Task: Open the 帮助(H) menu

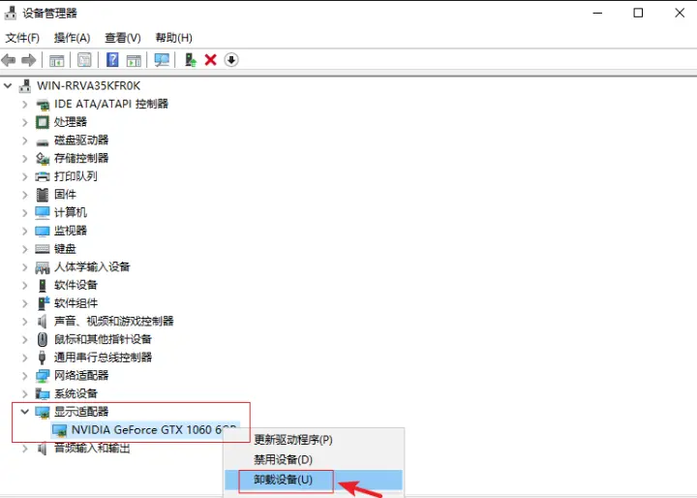Action: click(173, 38)
